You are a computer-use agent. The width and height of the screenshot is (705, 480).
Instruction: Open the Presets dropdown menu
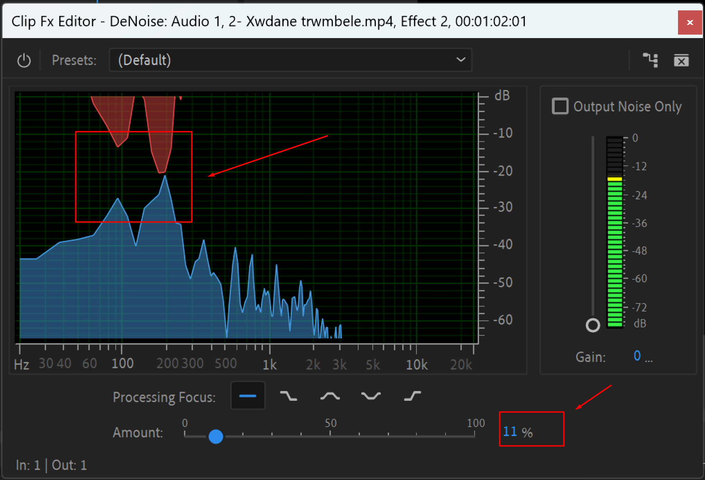click(290, 60)
